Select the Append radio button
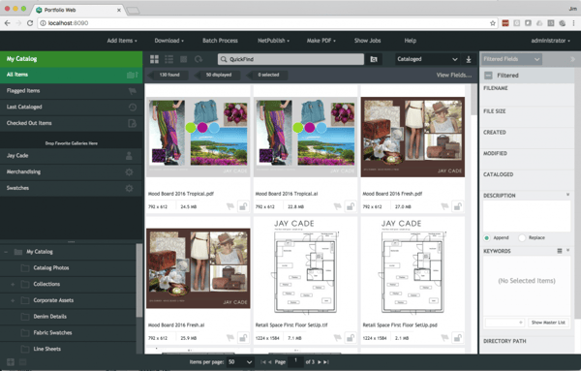Screen dimensions: 581x371 pos(487,238)
